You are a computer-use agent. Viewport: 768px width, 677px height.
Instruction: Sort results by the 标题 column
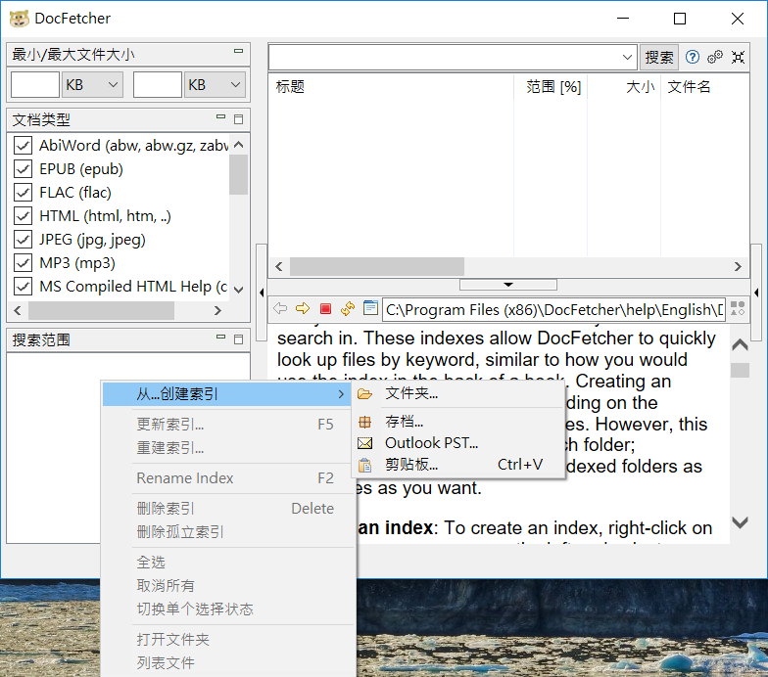[x=392, y=87]
